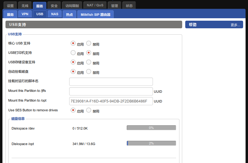Focus the Mount Partition to /jffs field
Image resolution: width=248 pixels, height=163 pixels.
tap(111, 91)
